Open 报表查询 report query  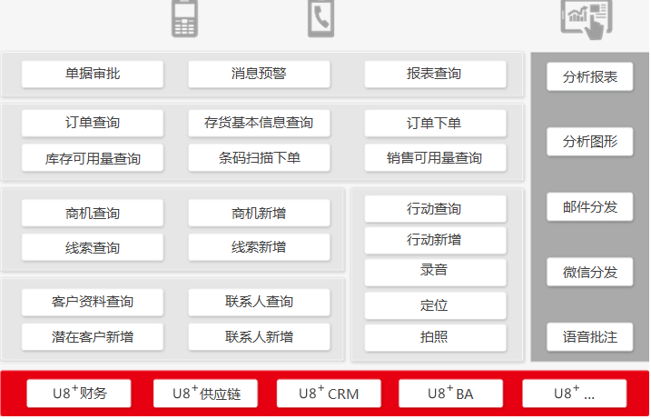click(x=435, y=75)
